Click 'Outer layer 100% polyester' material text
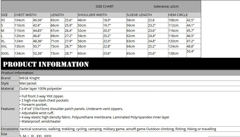This screenshot has width=240, height=137. tap(40, 88)
